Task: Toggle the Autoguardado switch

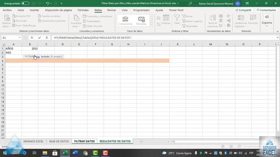Action: 25,3
